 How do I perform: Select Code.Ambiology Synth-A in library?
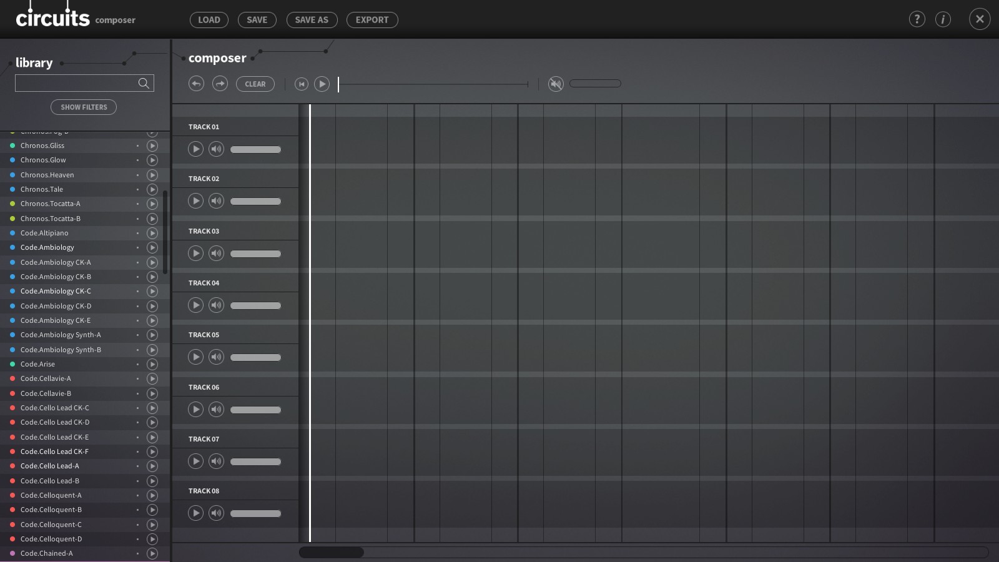(x=61, y=335)
